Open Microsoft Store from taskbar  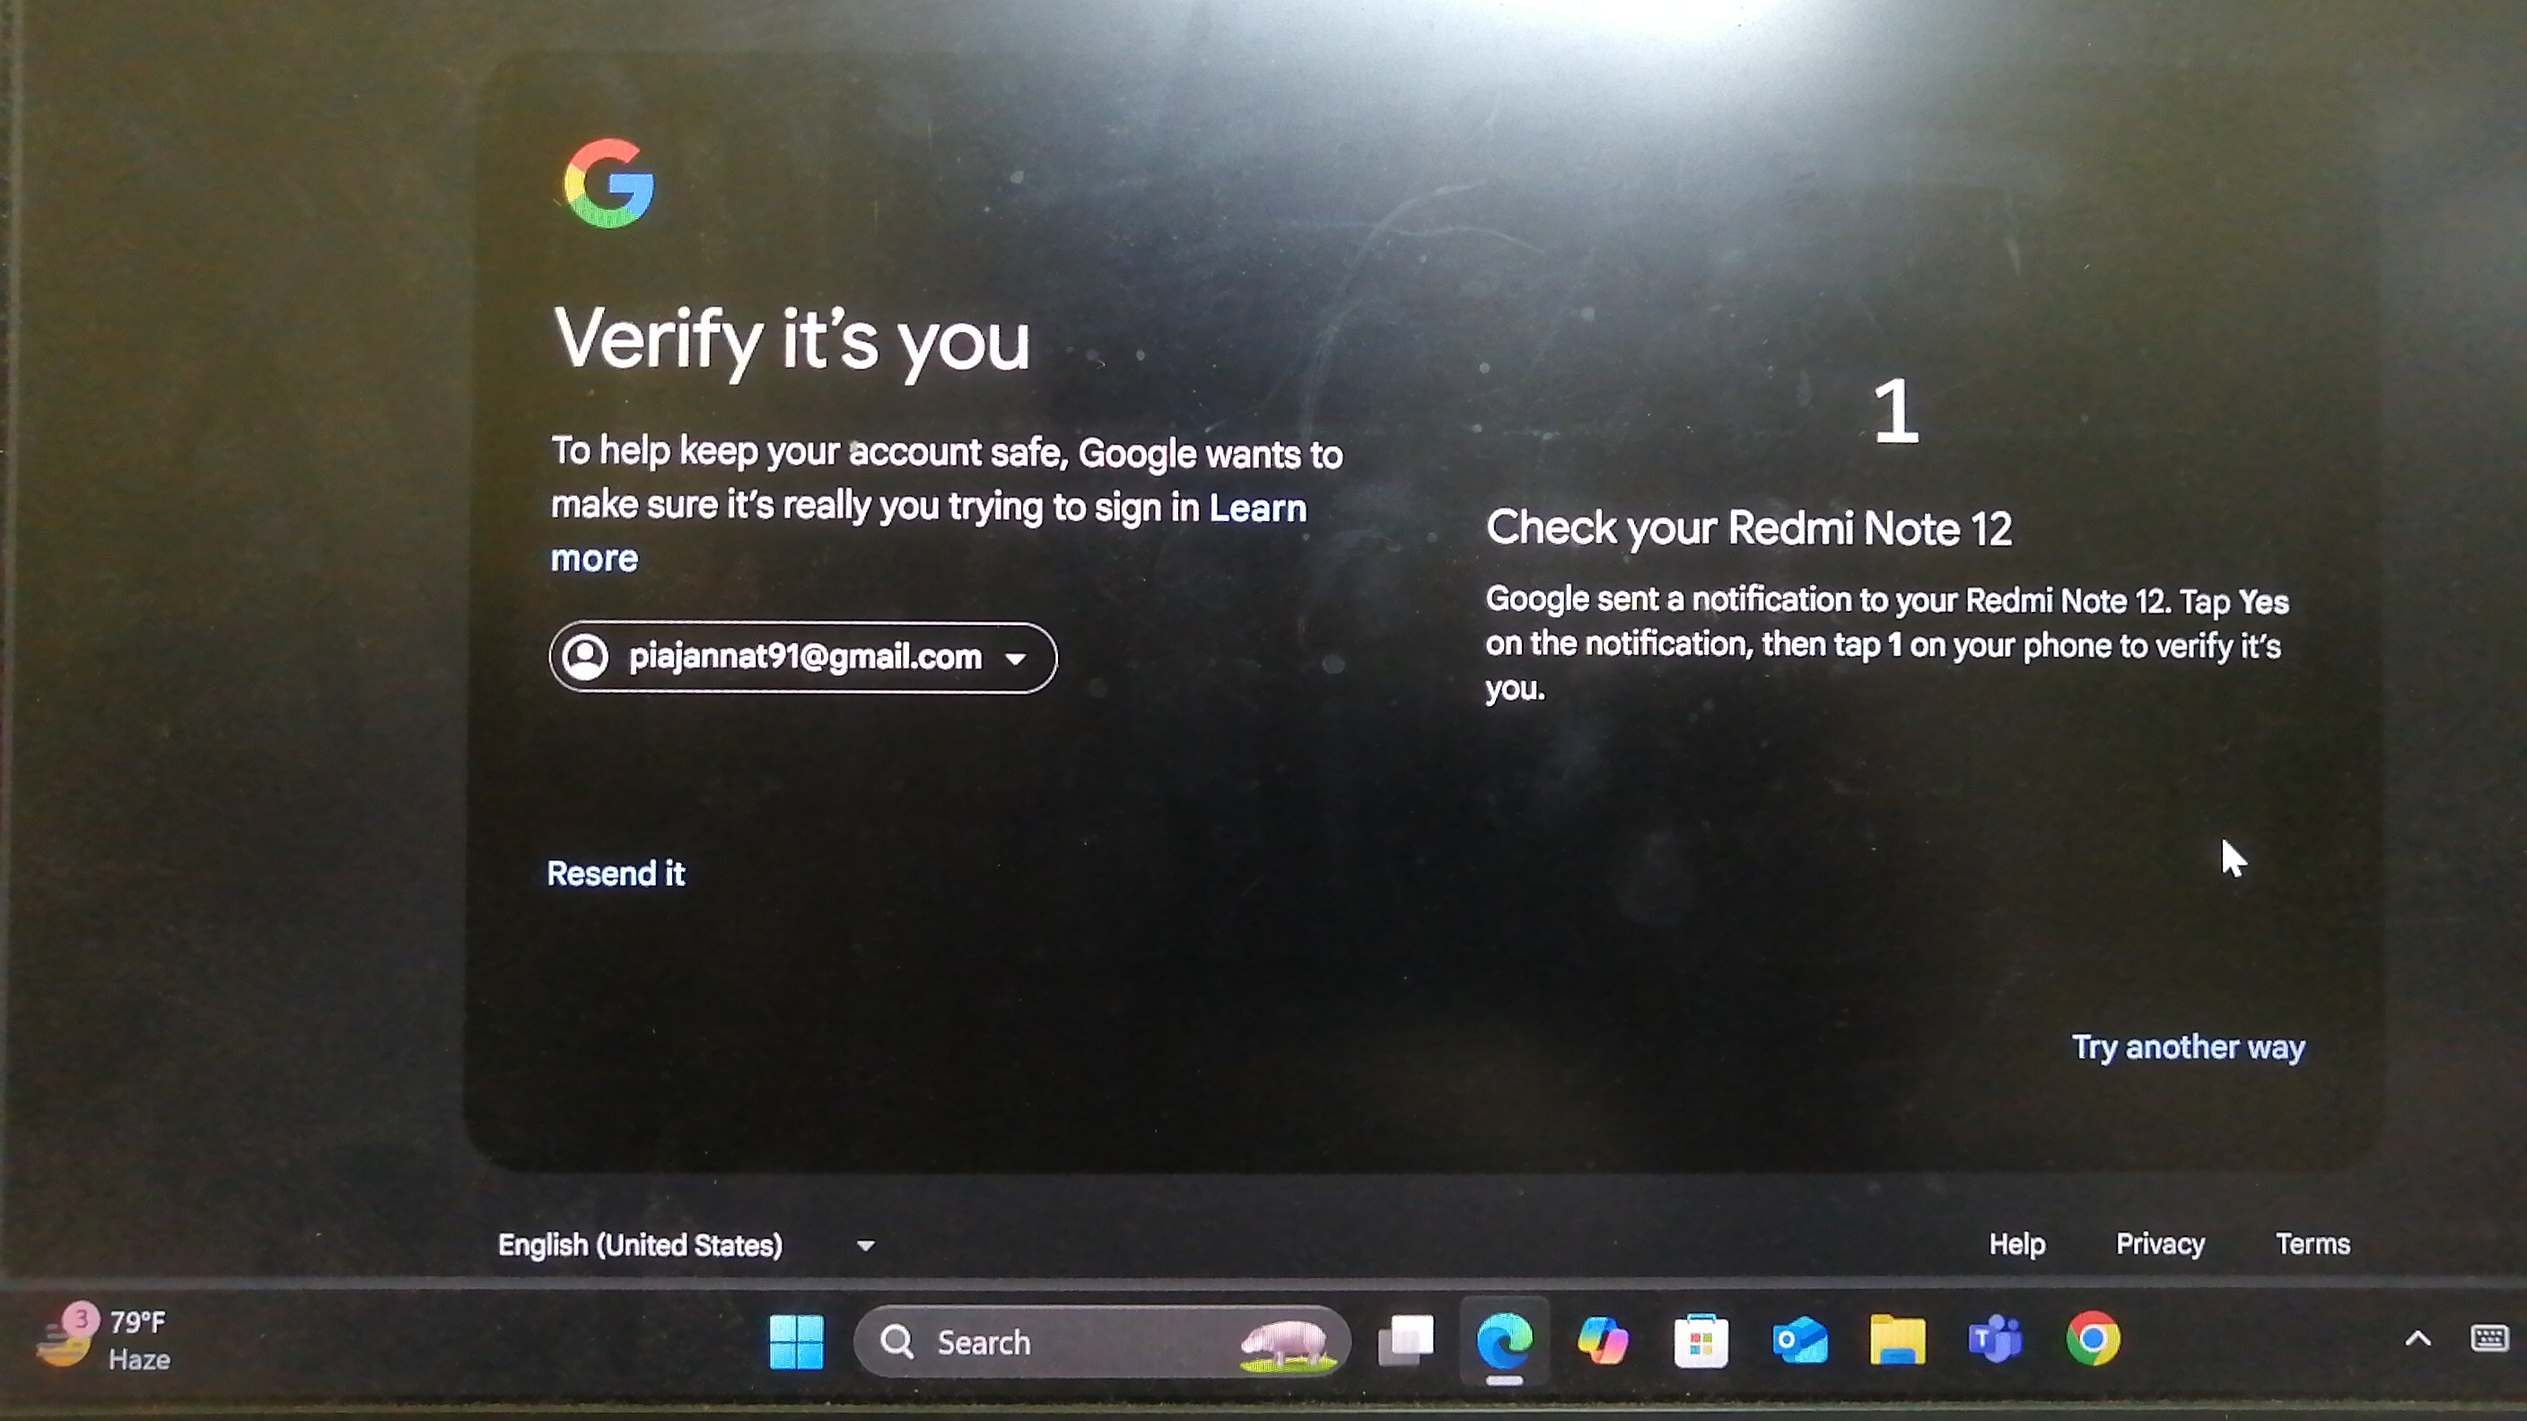coord(1701,1339)
